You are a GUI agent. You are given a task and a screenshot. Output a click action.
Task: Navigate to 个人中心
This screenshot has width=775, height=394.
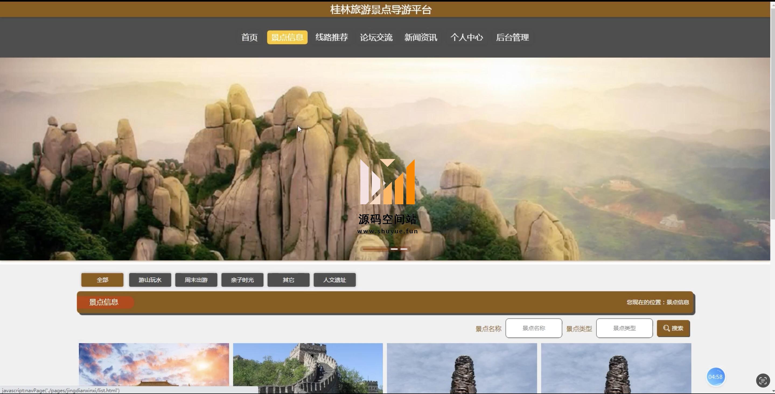click(x=466, y=37)
